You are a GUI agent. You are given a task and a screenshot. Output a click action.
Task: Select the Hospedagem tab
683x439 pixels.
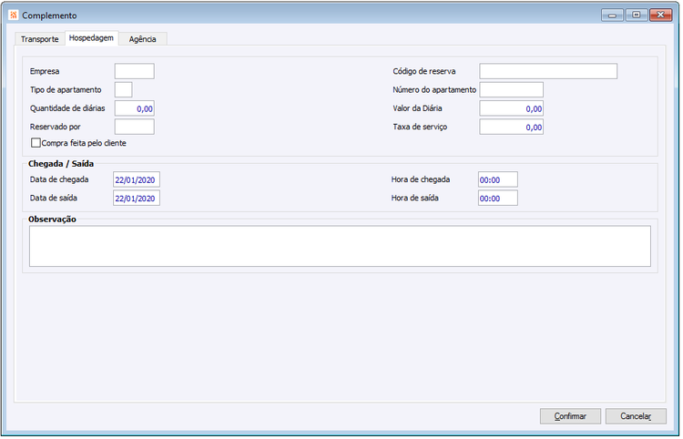point(91,38)
